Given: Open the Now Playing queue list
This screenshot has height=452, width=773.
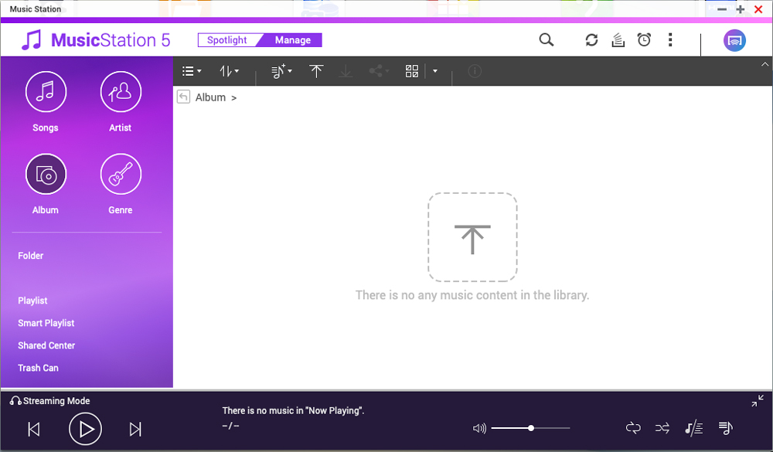Looking at the screenshot, I should pos(726,428).
